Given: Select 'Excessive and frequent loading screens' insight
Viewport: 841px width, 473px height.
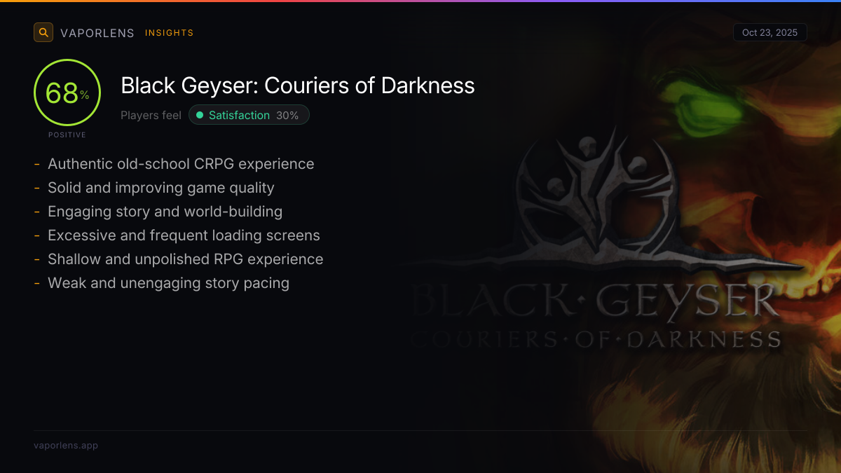Looking at the screenshot, I should pos(184,235).
